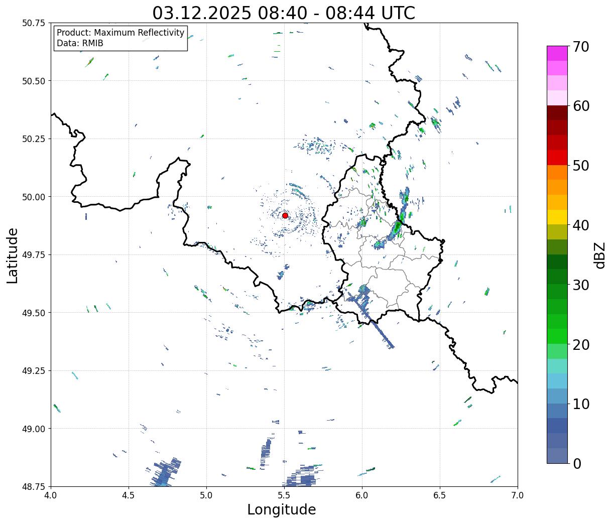The image size is (612, 522).
Task: Click the latitude tick label 49.00
Action: tap(34, 429)
